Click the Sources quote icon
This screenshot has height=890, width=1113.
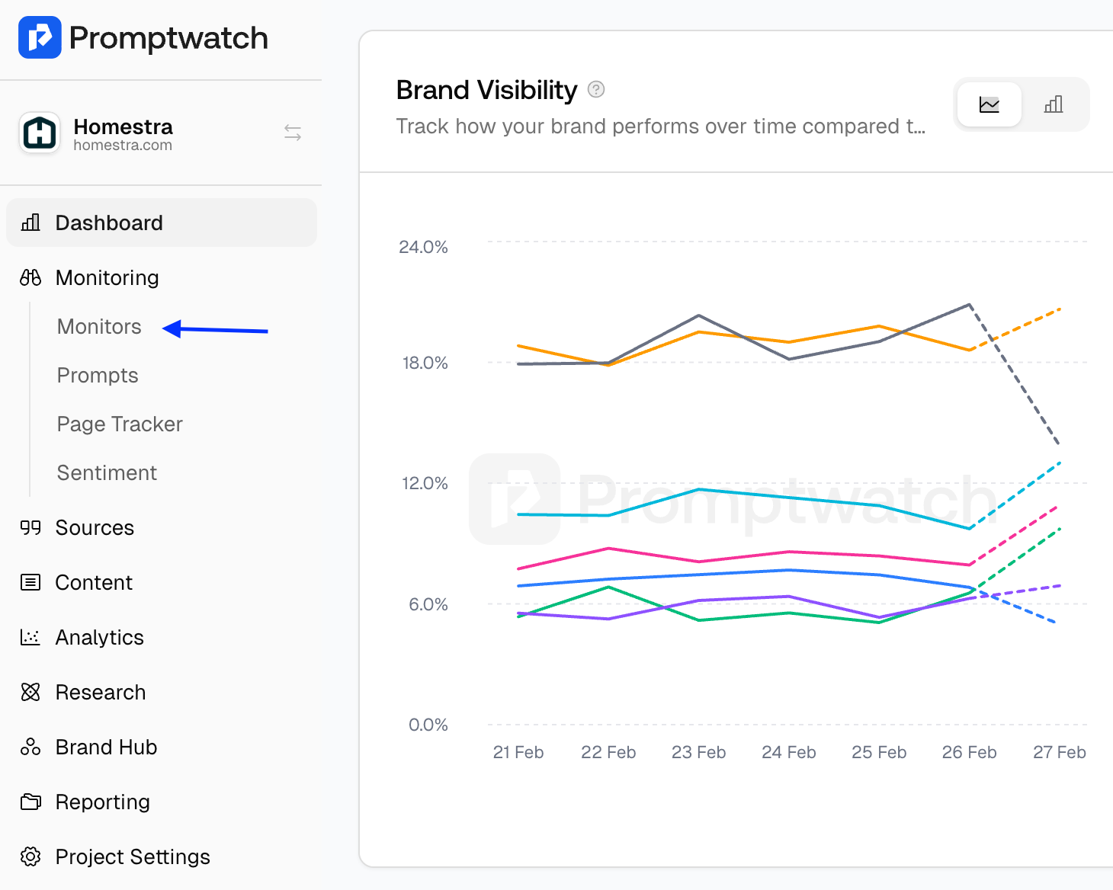pyautogui.click(x=30, y=527)
